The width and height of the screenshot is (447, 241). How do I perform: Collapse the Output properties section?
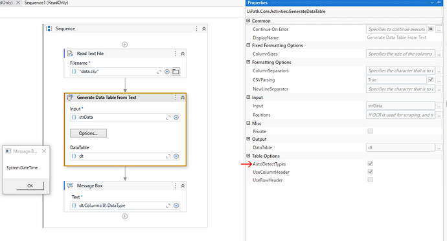click(248, 139)
